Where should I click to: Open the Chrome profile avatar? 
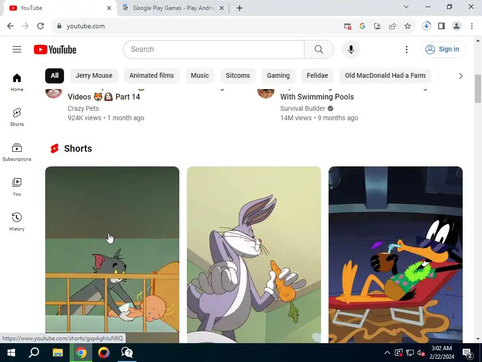coord(457,26)
